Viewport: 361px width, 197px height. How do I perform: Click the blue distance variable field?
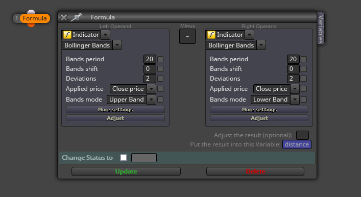coord(297,144)
